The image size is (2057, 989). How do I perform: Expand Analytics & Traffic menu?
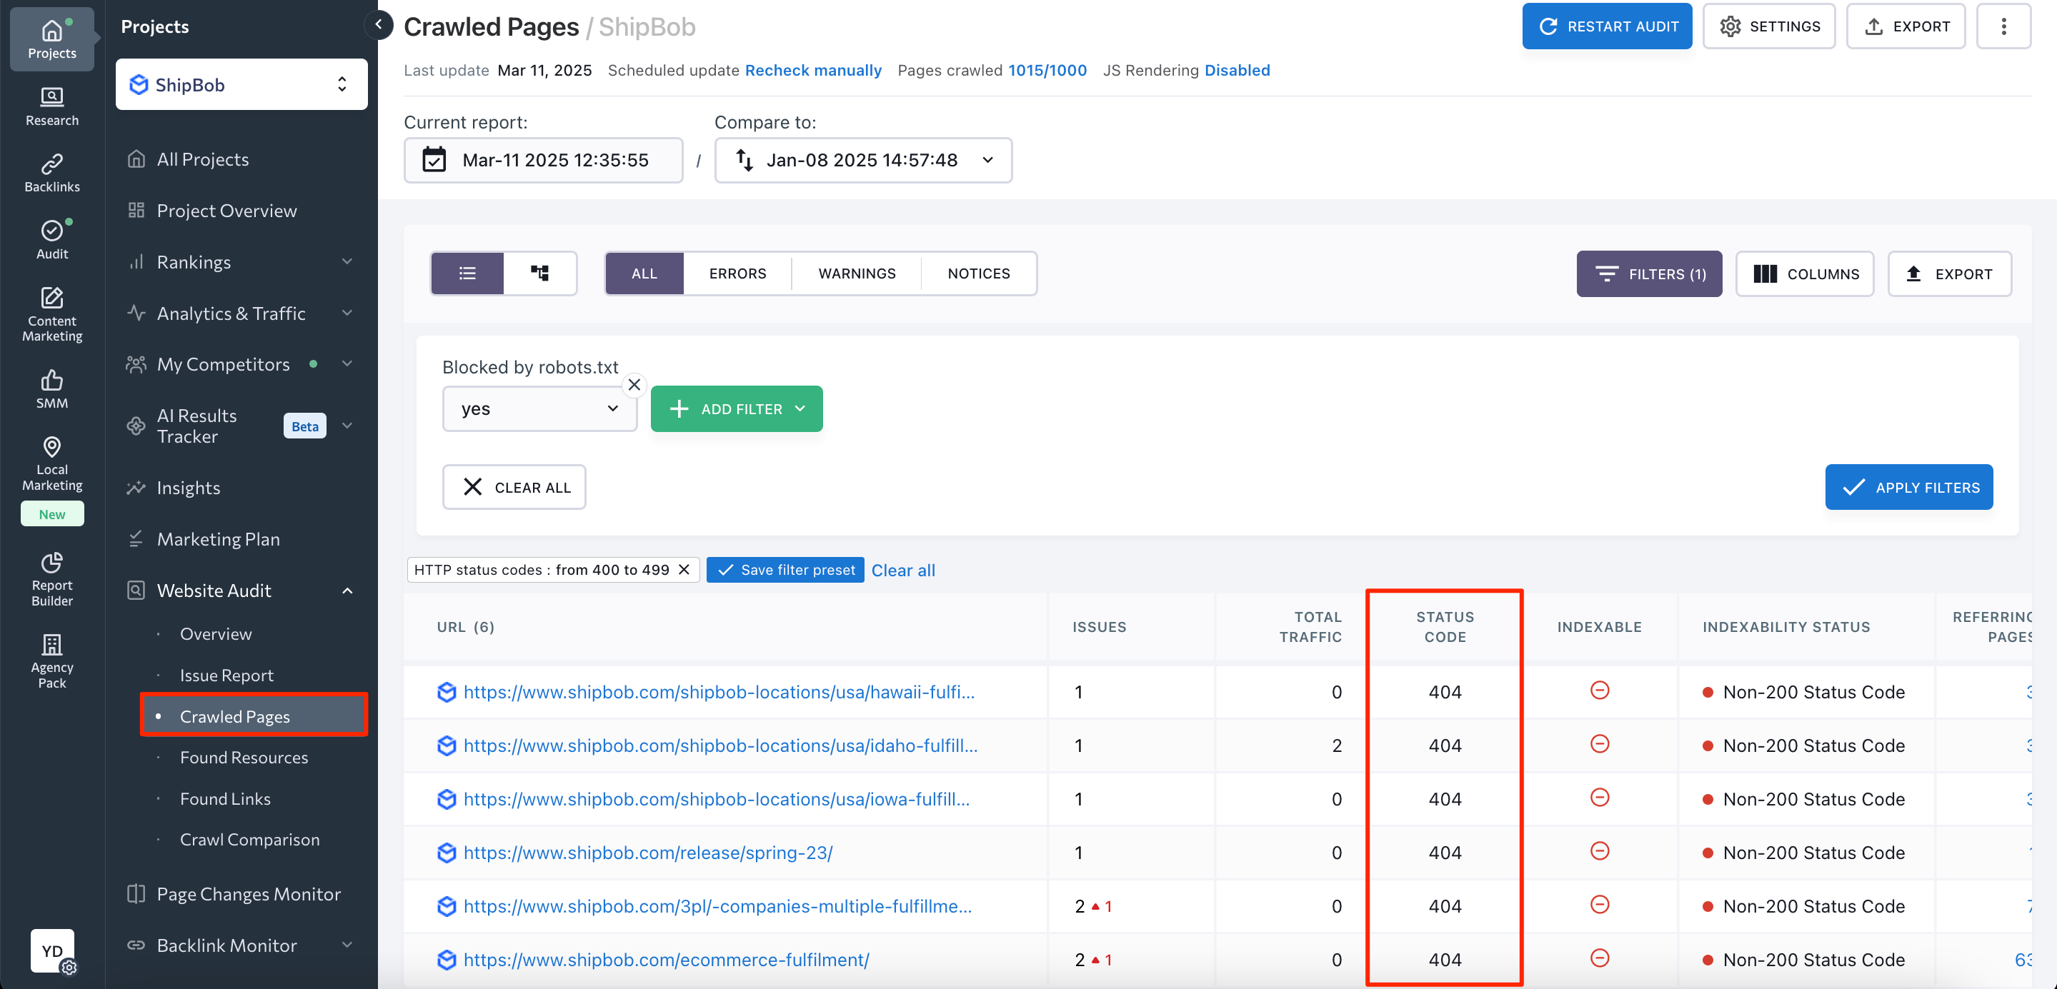pos(347,313)
